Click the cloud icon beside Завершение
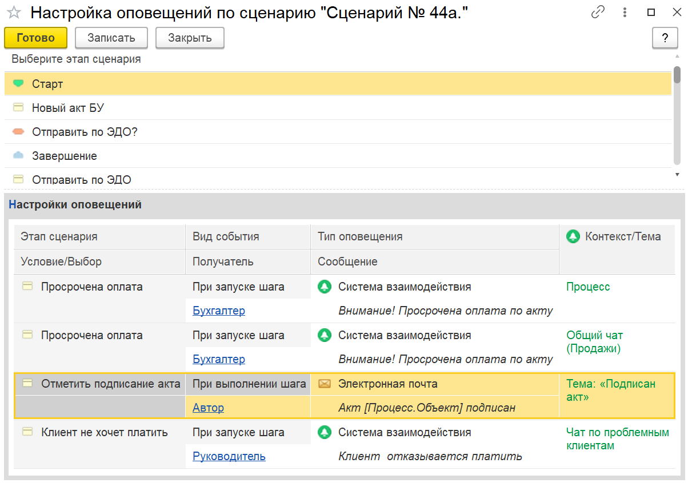Viewport: 688px width, 483px height. pos(18,155)
